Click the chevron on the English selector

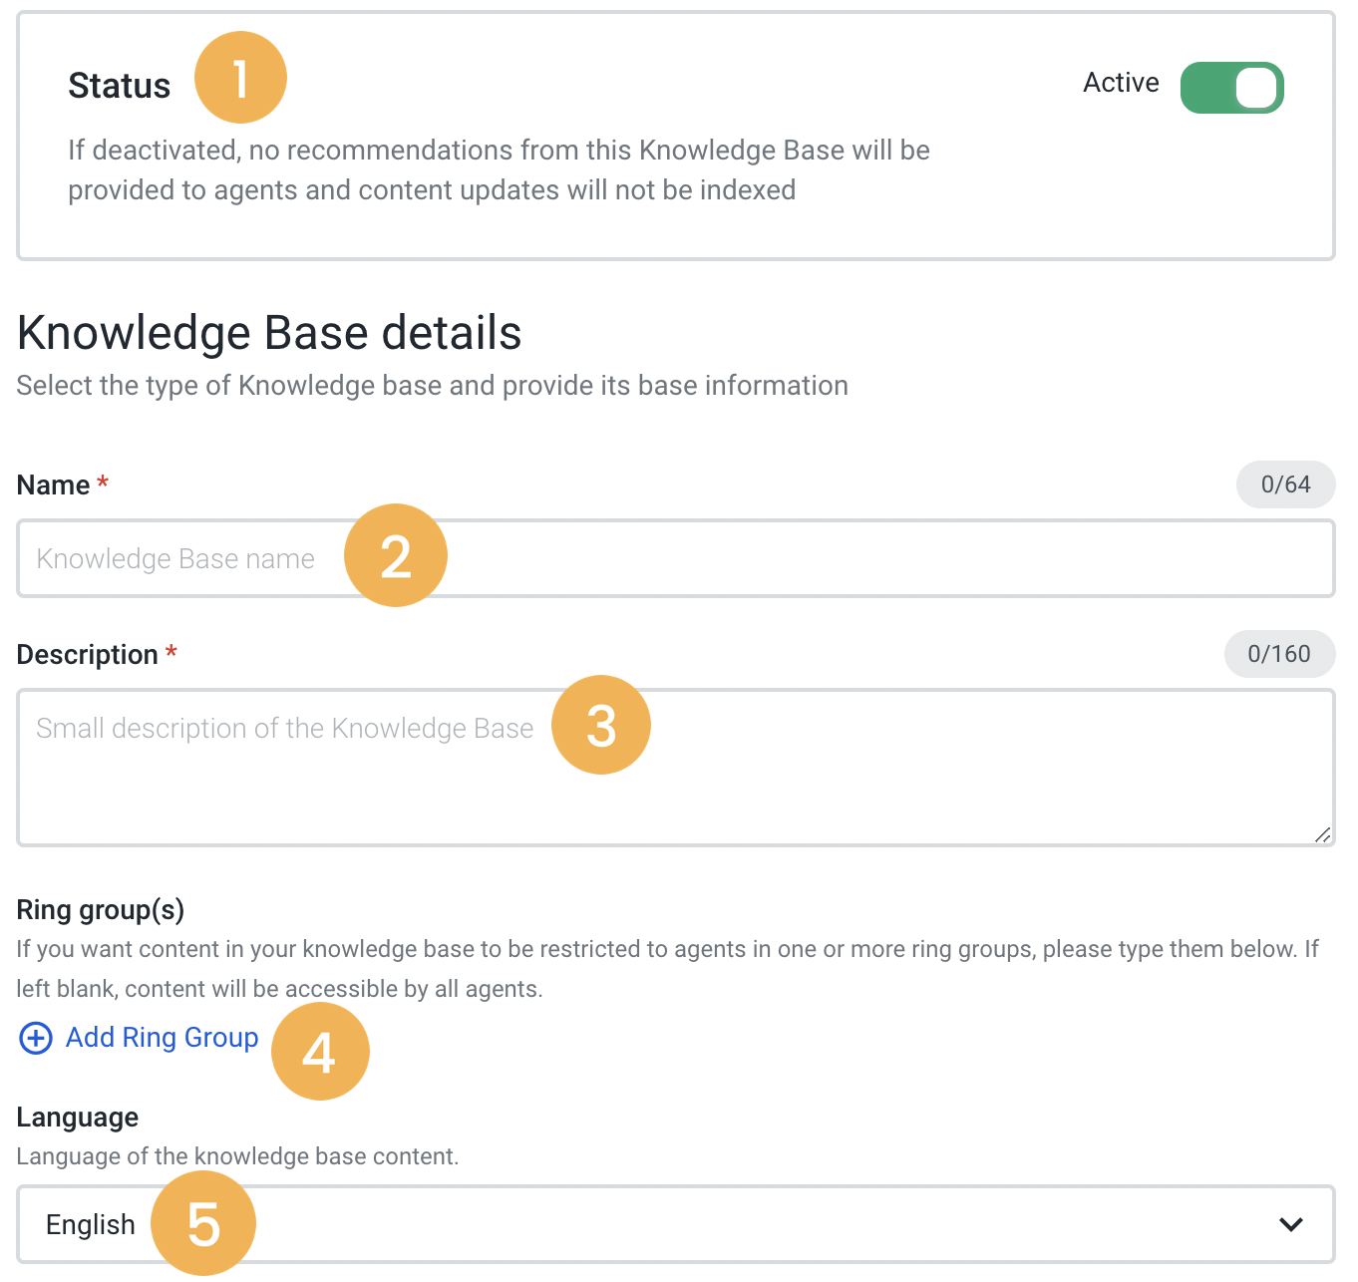1291,1224
